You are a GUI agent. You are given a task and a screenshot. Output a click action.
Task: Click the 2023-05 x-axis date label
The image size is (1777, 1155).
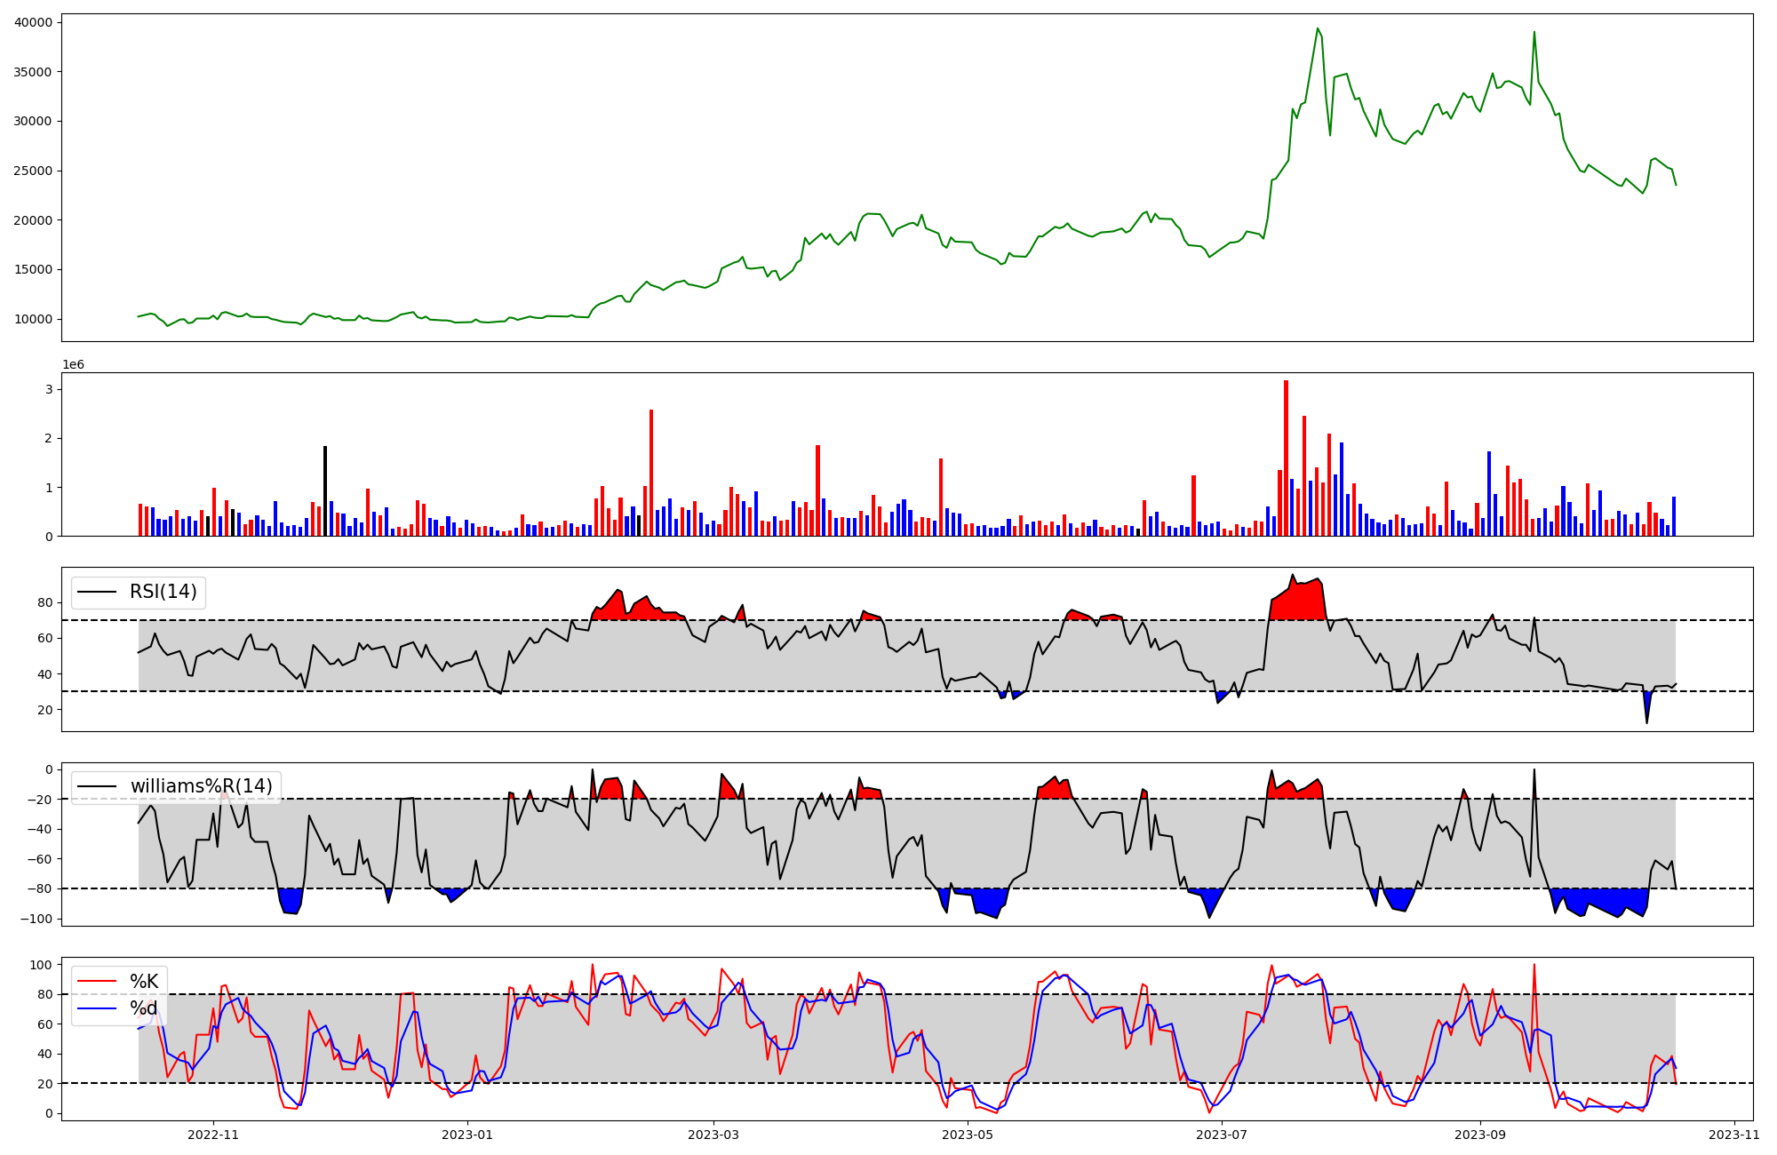(x=968, y=1135)
